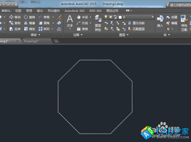The width and height of the screenshot is (191, 142).
Task: Click Turn All Layers On bulb icon
Action: [106, 29]
